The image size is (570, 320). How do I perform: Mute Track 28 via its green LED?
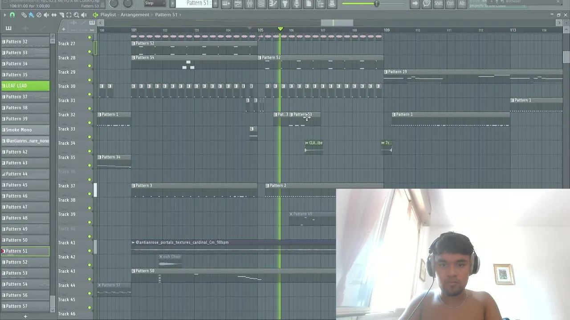pos(90,66)
